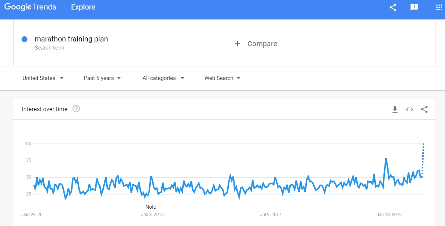The width and height of the screenshot is (445, 226).
Task: Open the Google apps grid icon
Action: point(439,7)
